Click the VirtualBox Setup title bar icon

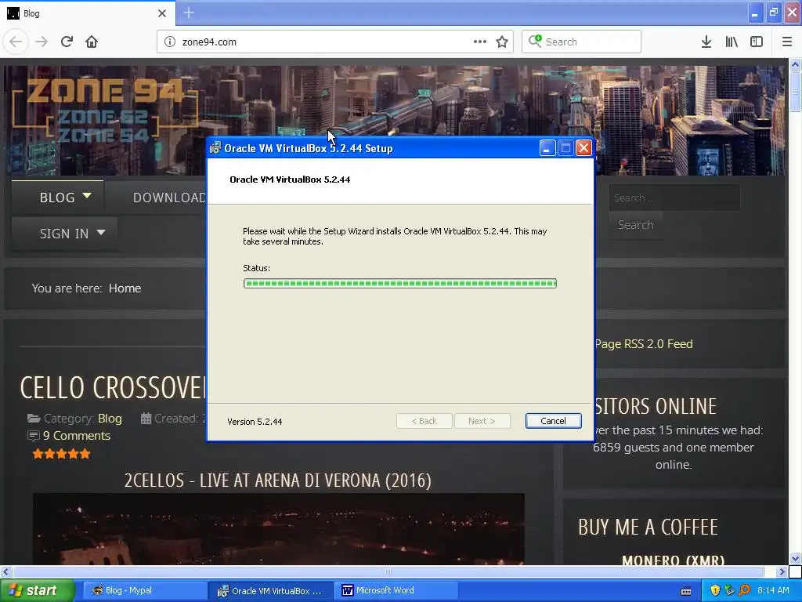pyautogui.click(x=215, y=148)
